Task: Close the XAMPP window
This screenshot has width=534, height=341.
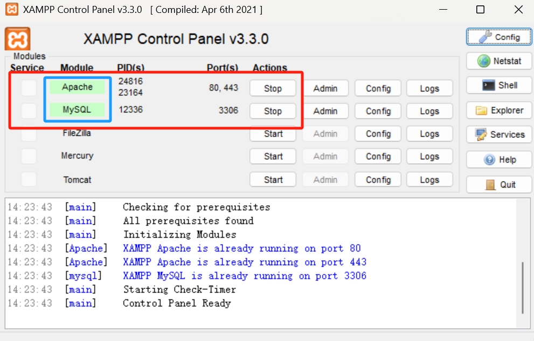Action: (518, 10)
